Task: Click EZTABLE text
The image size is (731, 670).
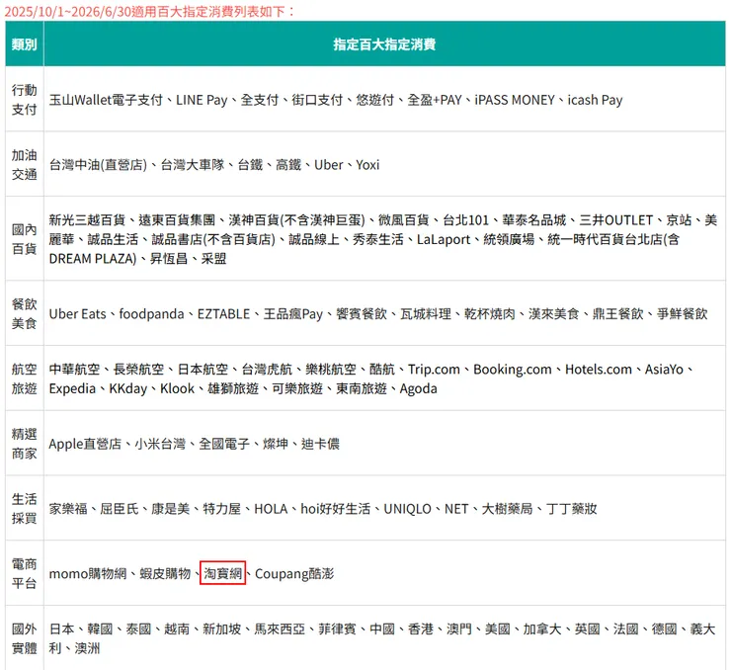Action: click(224, 314)
